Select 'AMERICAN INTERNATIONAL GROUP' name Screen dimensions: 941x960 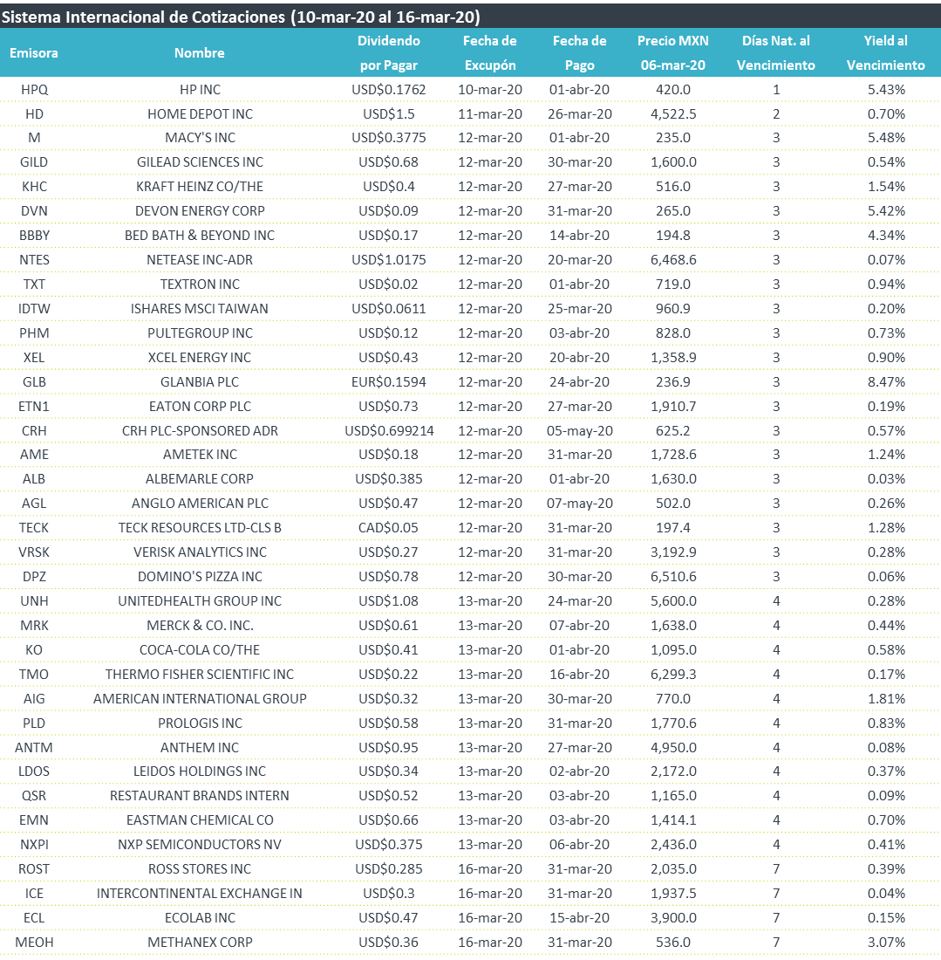tap(200, 699)
